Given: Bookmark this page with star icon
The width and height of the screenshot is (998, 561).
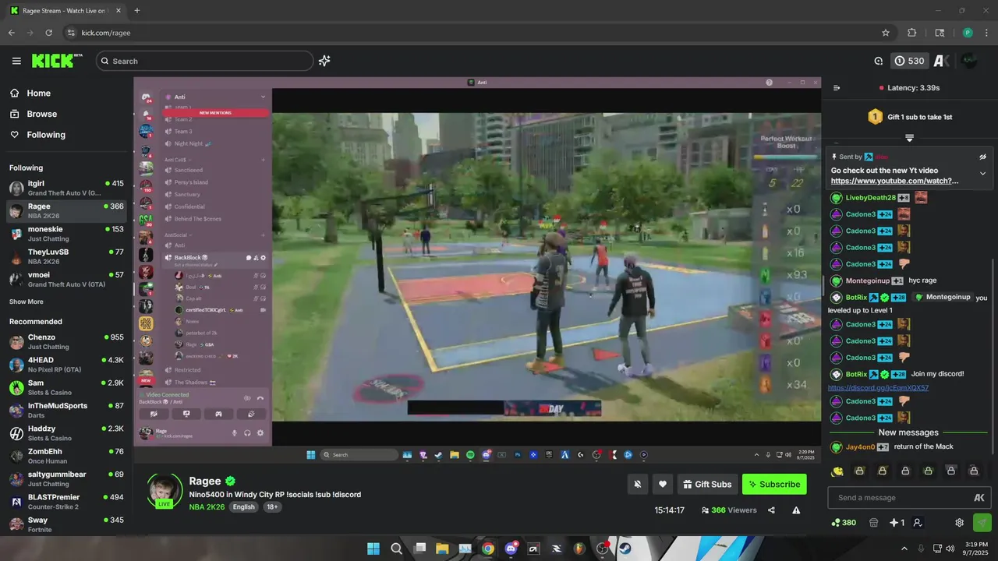Looking at the screenshot, I should click(886, 33).
